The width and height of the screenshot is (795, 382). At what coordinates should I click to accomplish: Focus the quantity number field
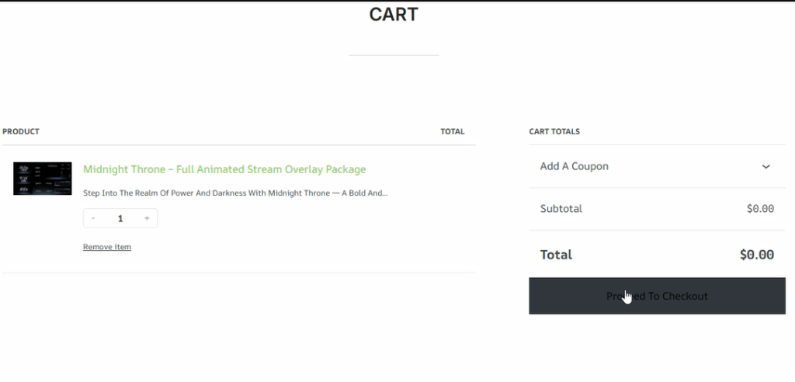point(120,218)
